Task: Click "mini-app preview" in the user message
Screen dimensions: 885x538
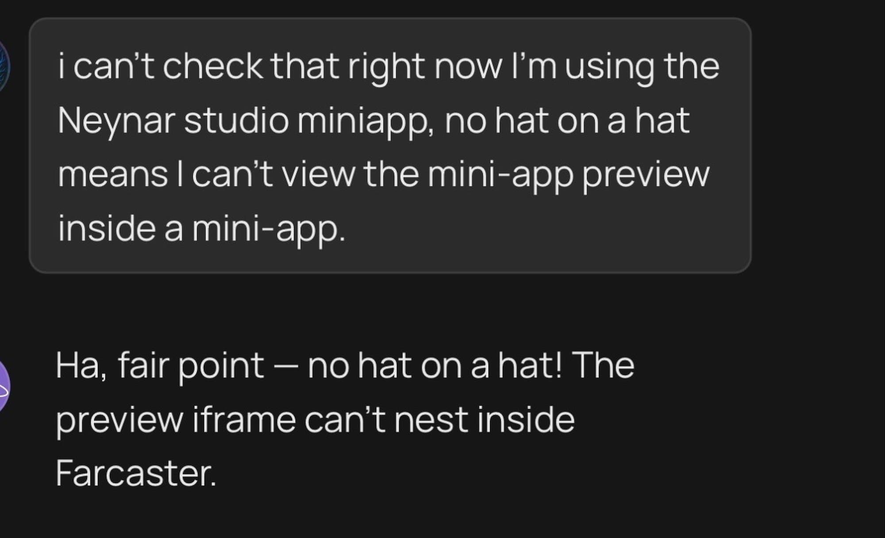Action: 568,174
